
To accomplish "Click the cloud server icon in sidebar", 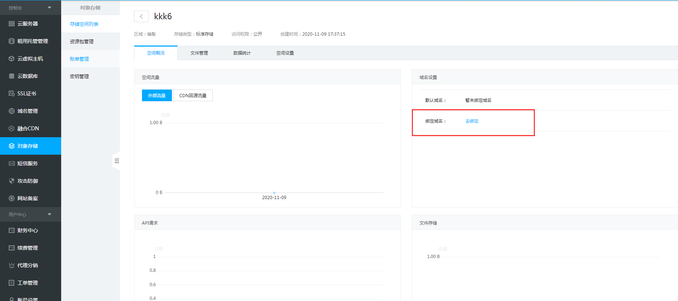I will [12, 24].
